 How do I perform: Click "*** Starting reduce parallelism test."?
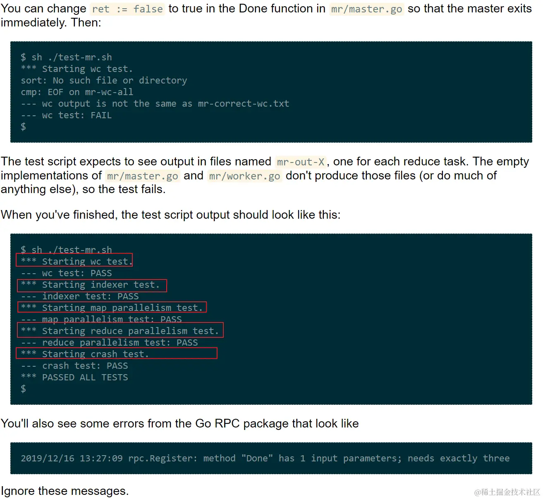click(120, 331)
